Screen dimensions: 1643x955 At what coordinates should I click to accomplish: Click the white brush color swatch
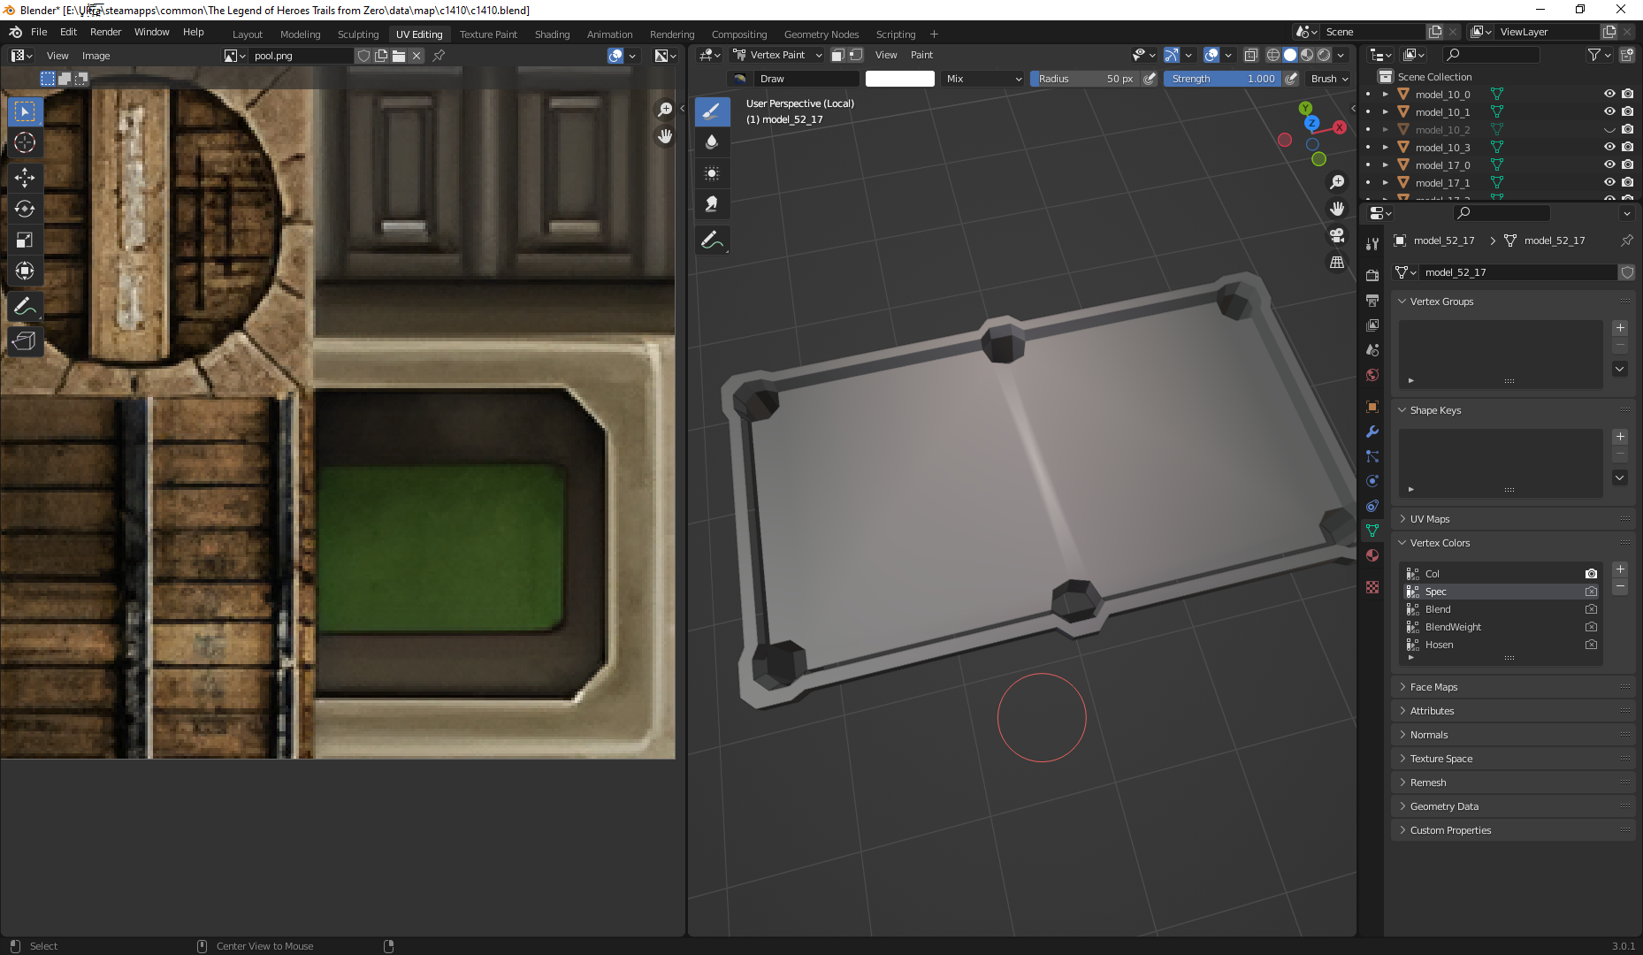pos(899,79)
